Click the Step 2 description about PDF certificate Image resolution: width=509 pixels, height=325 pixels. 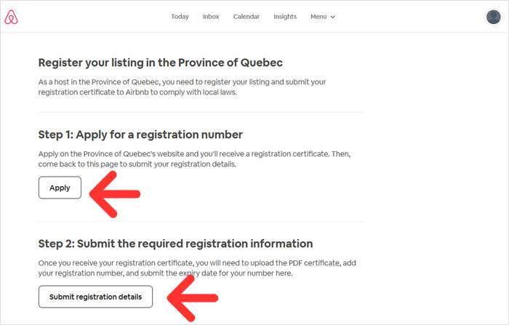coord(197,268)
